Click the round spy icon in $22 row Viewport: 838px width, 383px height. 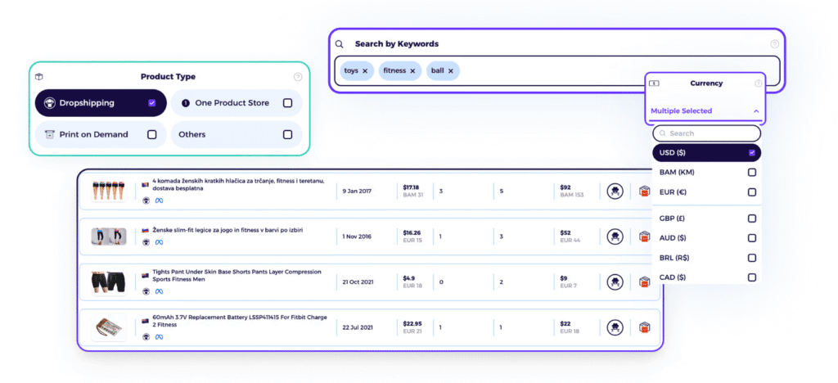pyautogui.click(x=615, y=327)
